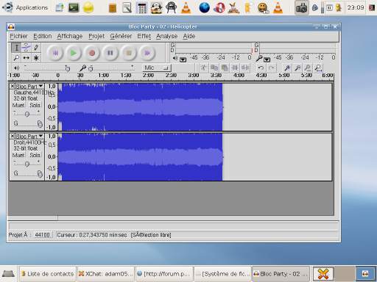Trim audio outside the selection

click(235, 68)
